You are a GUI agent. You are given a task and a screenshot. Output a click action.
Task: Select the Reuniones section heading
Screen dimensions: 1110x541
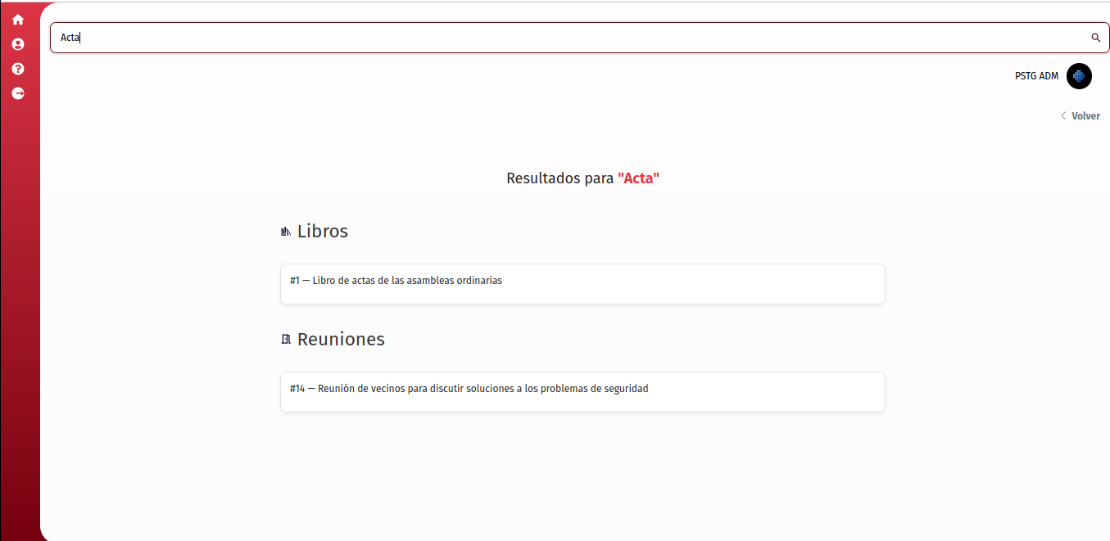coord(341,340)
